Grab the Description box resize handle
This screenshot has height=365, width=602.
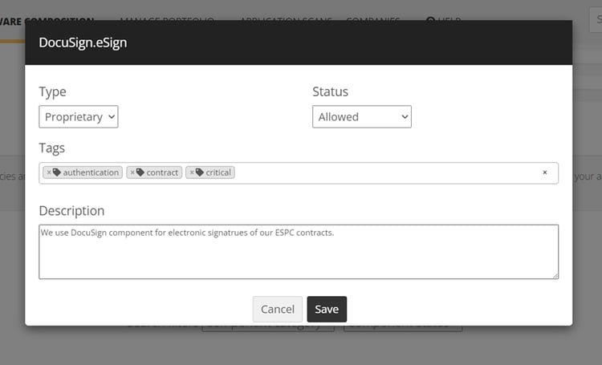coord(555,275)
